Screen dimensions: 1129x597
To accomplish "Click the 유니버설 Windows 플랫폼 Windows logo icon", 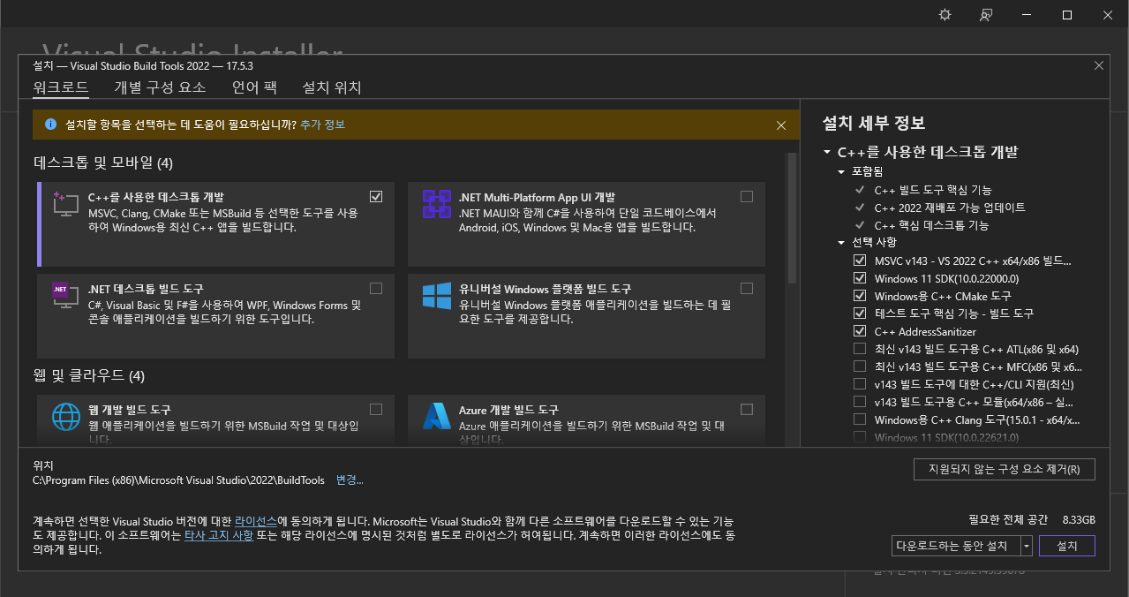I will pyautogui.click(x=437, y=296).
